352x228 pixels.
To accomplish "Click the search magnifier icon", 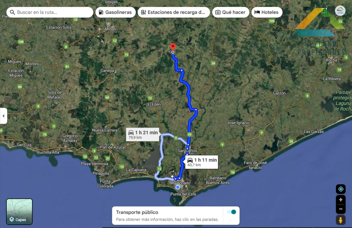I will [x=12, y=12].
